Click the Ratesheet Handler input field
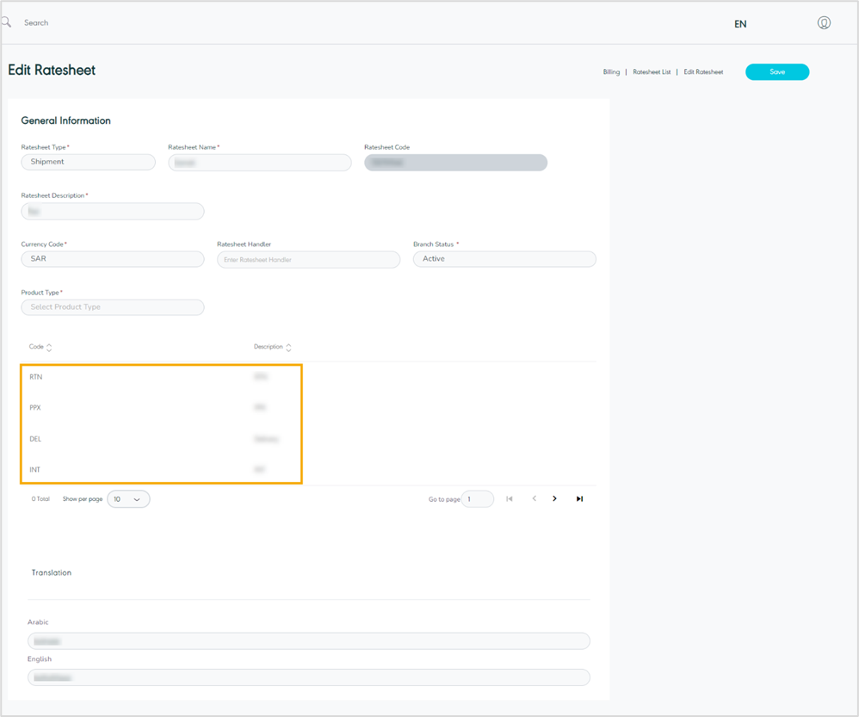 308,260
